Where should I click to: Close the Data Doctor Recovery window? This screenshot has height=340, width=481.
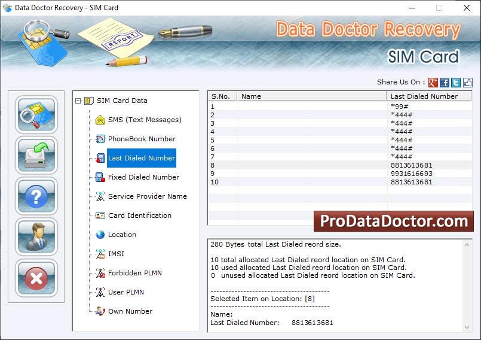467,8
